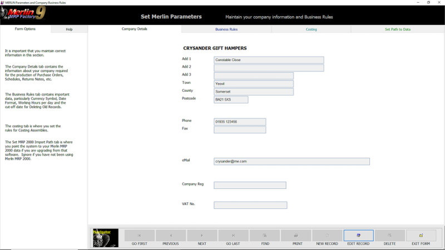Open the Costing tab
Screen dimensions: 445x250
pos(311,29)
